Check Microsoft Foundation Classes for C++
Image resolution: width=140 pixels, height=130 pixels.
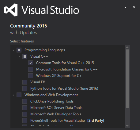click(31, 69)
